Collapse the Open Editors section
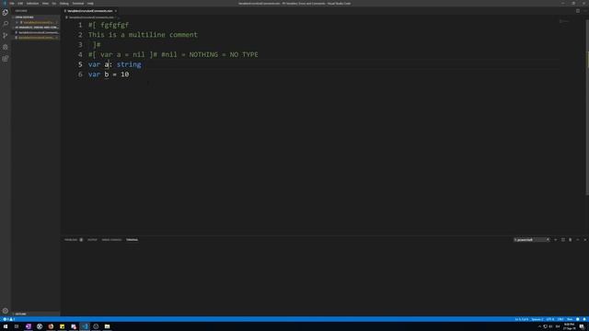The height and width of the screenshot is (331, 589). coord(36,17)
